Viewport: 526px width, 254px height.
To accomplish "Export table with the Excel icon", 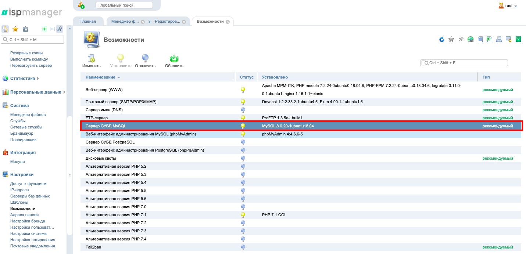I will 489,39.
